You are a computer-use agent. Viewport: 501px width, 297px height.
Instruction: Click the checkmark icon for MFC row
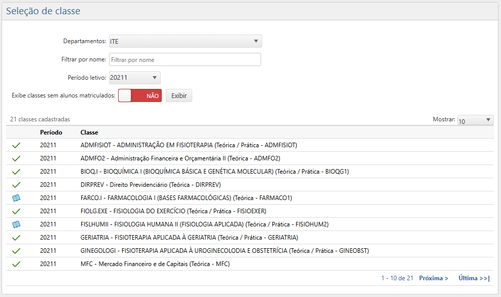click(16, 264)
